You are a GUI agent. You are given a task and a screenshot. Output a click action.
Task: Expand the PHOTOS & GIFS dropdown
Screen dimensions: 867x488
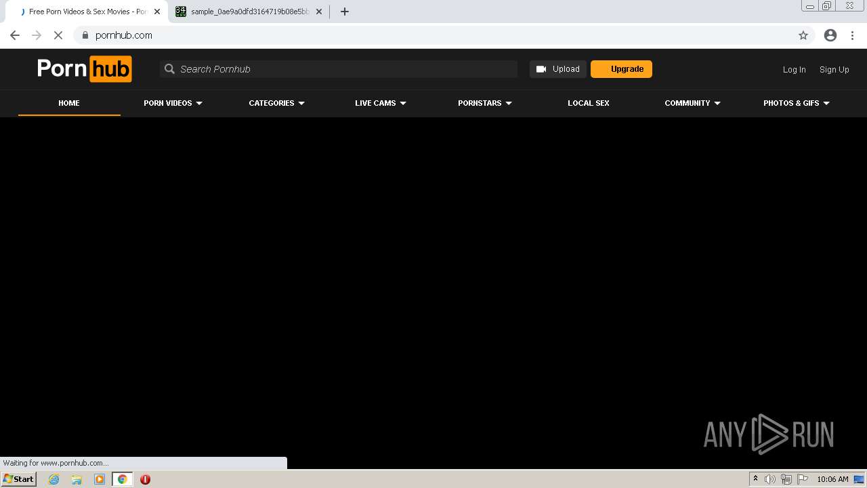[797, 103]
